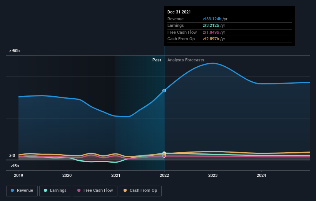
Task: Click the 2019 x-axis label
Action: 18,176
